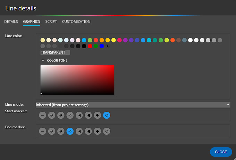Screen dimensions: 236x160
Task: Pick the small black dot swatch
Action: point(108,46)
